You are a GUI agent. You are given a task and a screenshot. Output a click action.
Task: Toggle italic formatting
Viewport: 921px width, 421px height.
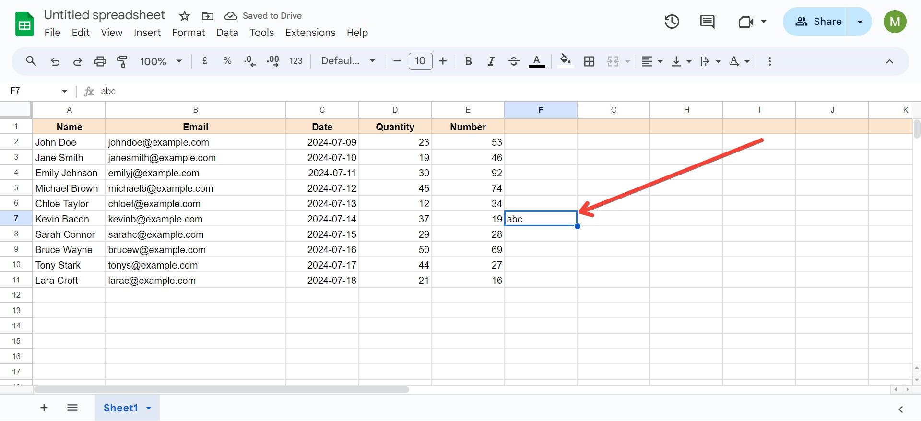pyautogui.click(x=491, y=61)
